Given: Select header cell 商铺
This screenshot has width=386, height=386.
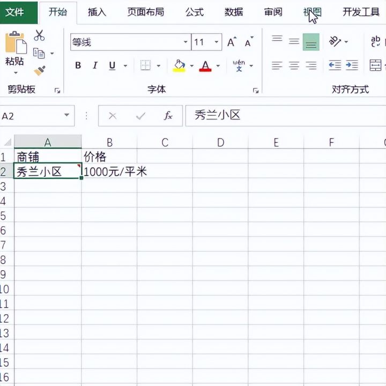Looking at the screenshot, I should (48, 157).
